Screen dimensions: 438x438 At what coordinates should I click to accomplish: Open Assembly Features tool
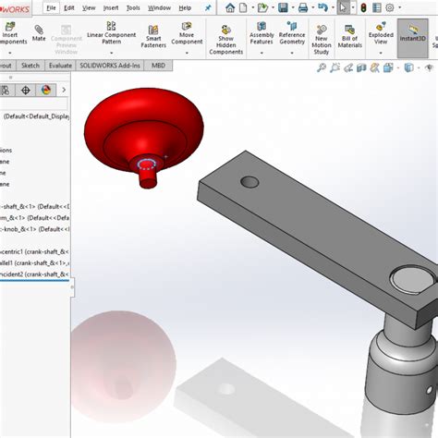(x=262, y=33)
